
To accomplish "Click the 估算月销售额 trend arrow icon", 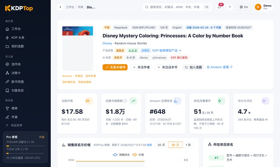I will (x=133, y=101).
